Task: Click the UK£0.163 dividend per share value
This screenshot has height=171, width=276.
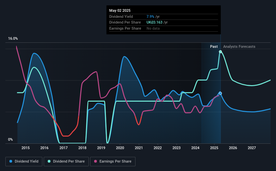Action: [x=154, y=23]
